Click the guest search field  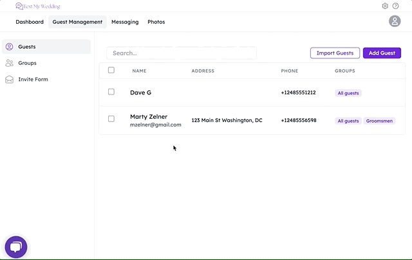pyautogui.click(x=182, y=53)
